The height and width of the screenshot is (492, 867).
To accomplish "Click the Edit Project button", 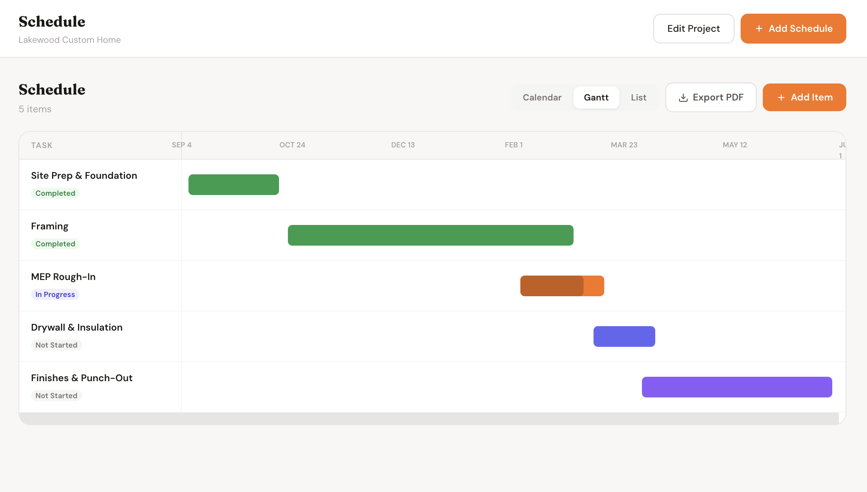I will coord(693,28).
